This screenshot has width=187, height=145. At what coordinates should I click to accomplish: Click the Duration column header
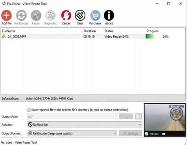click(90, 31)
